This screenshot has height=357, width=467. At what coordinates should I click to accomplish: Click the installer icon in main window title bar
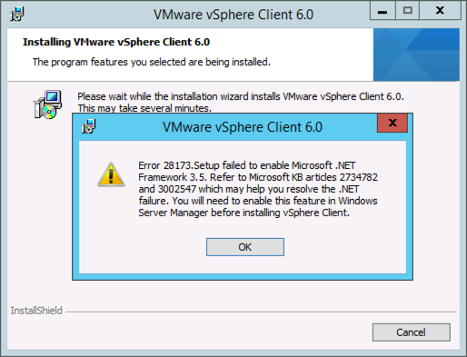(17, 14)
